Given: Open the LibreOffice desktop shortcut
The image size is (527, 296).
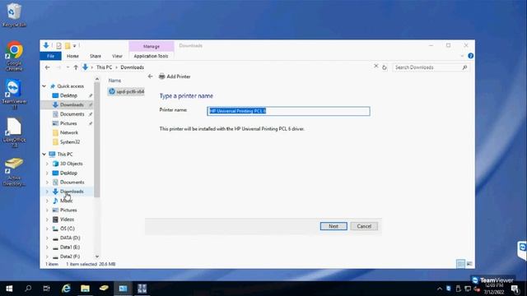Looking at the screenshot, I should (14, 133).
